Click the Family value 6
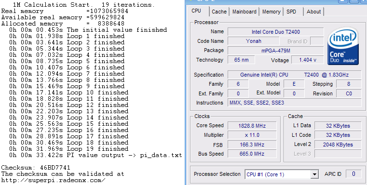The height and width of the screenshot is (185, 367). 238,84
